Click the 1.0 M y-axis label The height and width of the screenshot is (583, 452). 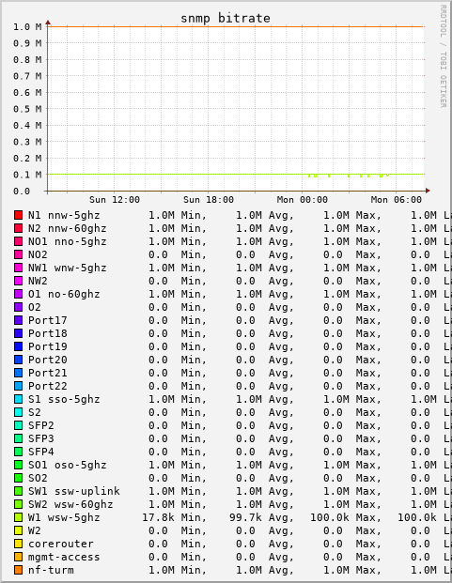(x=27, y=27)
